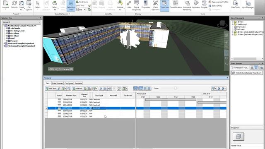Launch Clash Detective
The height and width of the screenshot is (149, 265).
(155, 5)
